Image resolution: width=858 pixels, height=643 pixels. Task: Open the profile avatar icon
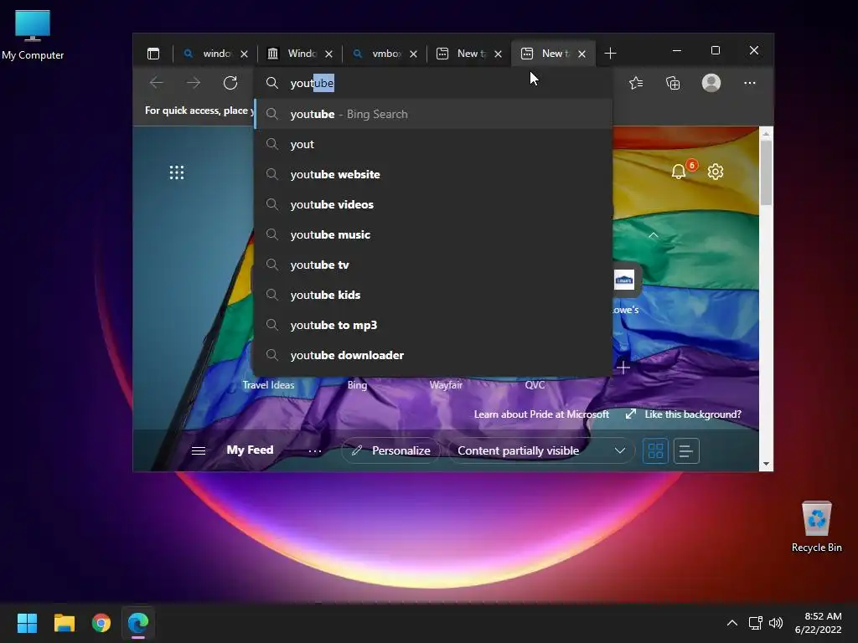click(x=711, y=83)
